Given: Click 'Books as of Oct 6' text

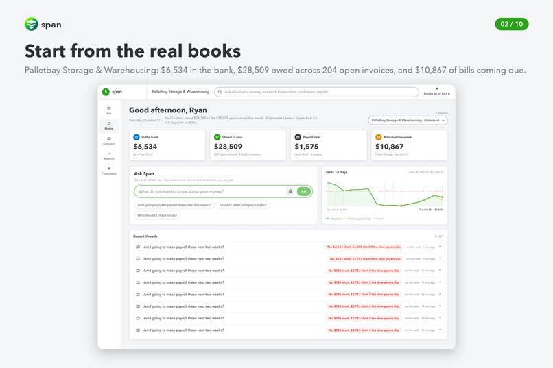Looking at the screenshot, I should (436, 94).
